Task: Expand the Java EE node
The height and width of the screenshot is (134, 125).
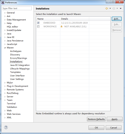Action: pyautogui.click(x=5, y=37)
